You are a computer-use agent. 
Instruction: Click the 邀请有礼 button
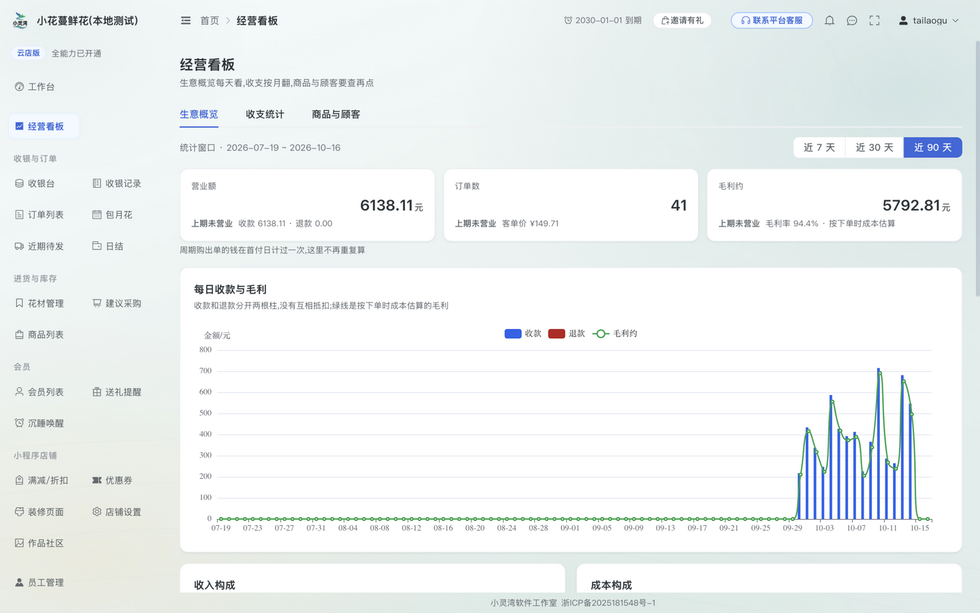click(x=682, y=20)
